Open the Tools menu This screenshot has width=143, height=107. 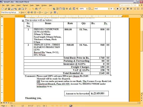pos(32,5)
